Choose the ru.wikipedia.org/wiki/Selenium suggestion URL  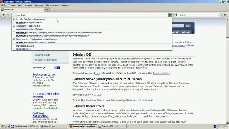tap(30, 29)
